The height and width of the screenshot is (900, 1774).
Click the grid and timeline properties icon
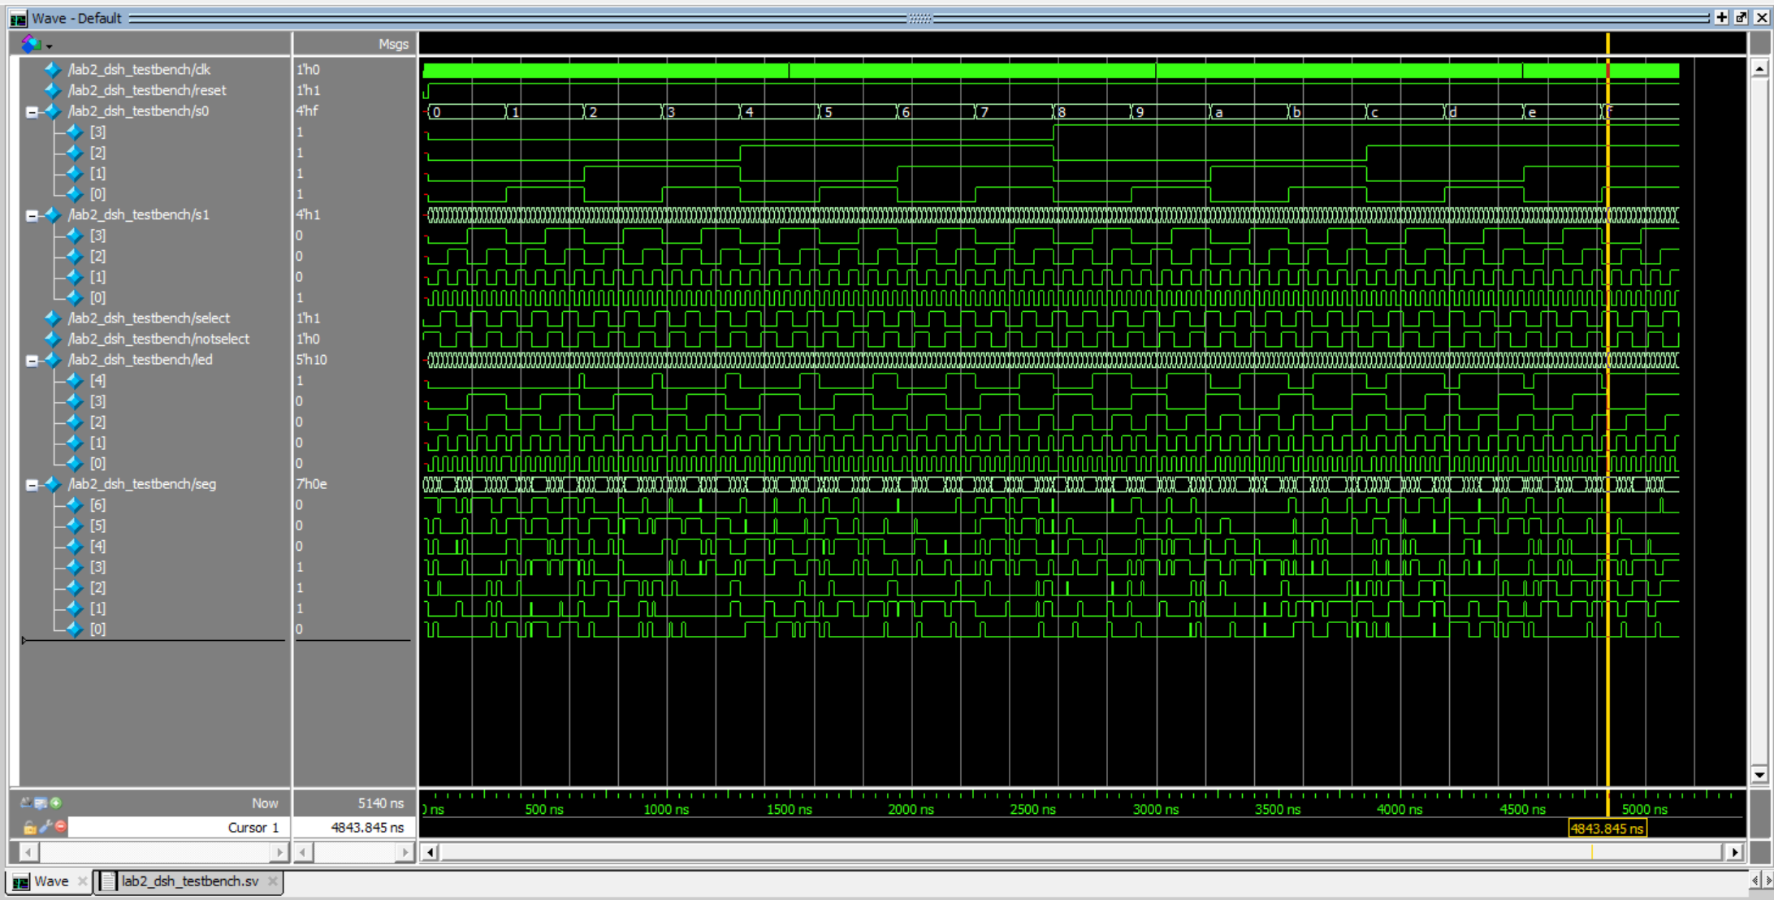click(x=41, y=803)
